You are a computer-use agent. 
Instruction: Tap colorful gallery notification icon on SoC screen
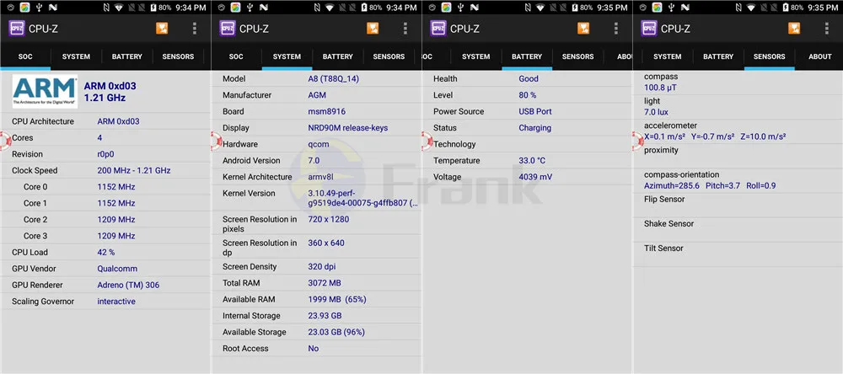point(24,8)
